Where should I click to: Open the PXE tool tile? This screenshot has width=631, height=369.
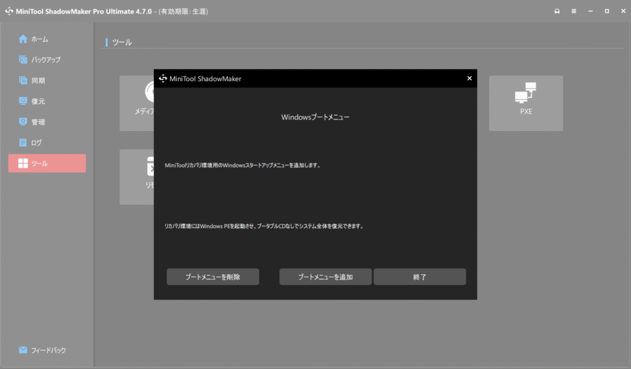point(526,103)
